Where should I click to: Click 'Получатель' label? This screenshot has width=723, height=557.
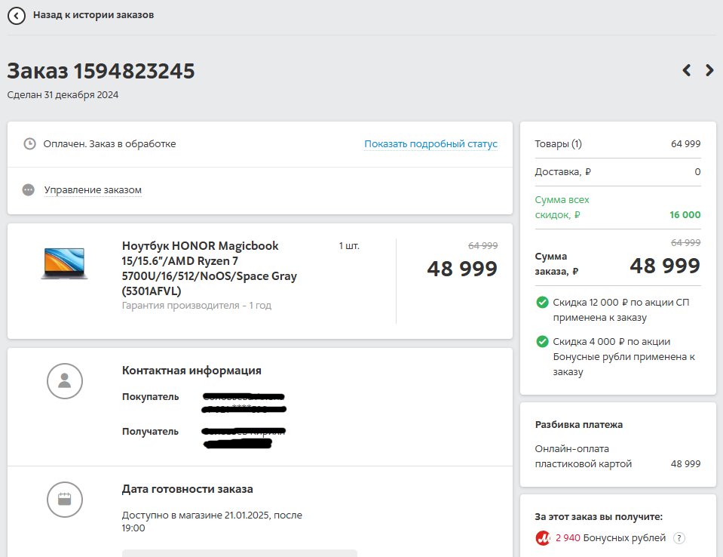(150, 432)
